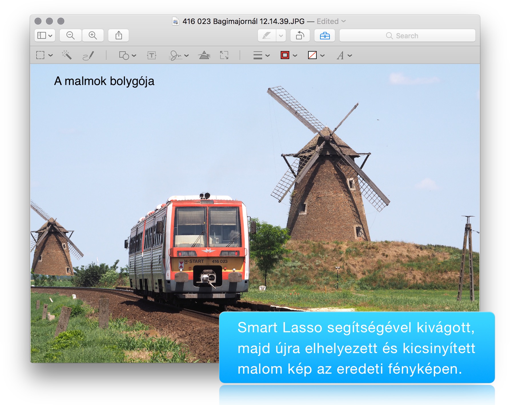Select the text 'A malmok bolygója'
Image resolution: width=510 pixels, height=405 pixels.
tap(104, 81)
